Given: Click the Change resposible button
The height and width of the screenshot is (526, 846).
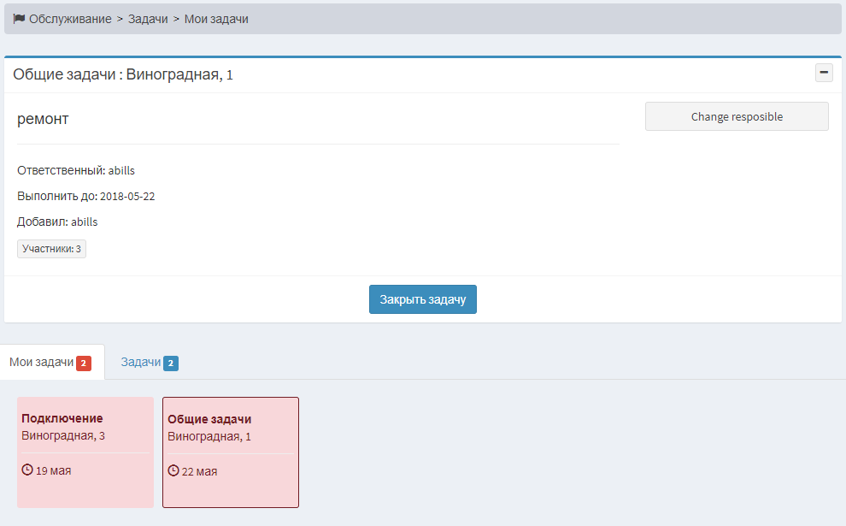Looking at the screenshot, I should coord(737,116).
